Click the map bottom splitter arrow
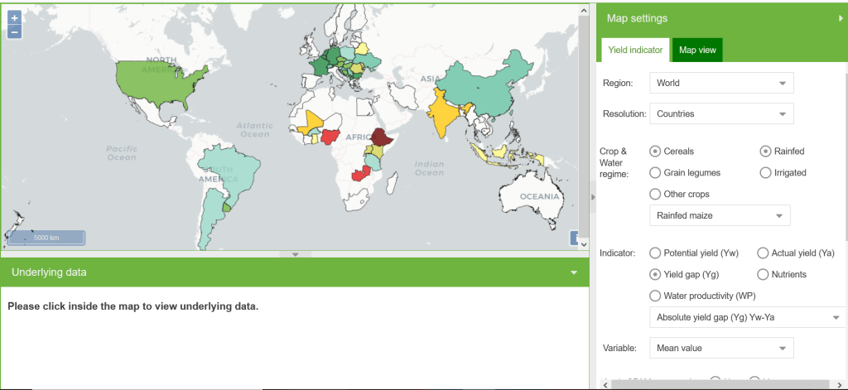848x390 pixels. tap(296, 254)
